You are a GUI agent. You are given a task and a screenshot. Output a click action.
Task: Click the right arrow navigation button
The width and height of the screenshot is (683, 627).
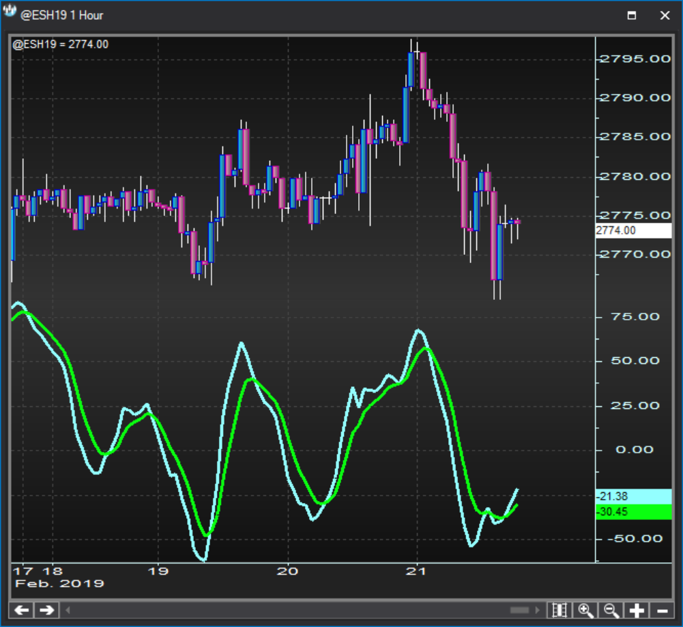click(46, 610)
